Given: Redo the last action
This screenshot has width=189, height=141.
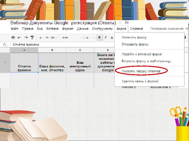Looking at the screenshot, I should point(26,38).
